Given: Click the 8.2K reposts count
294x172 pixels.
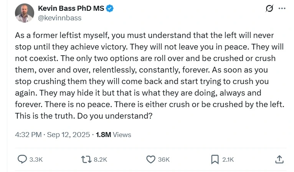Looking at the screenshot, I should pos(100,159).
